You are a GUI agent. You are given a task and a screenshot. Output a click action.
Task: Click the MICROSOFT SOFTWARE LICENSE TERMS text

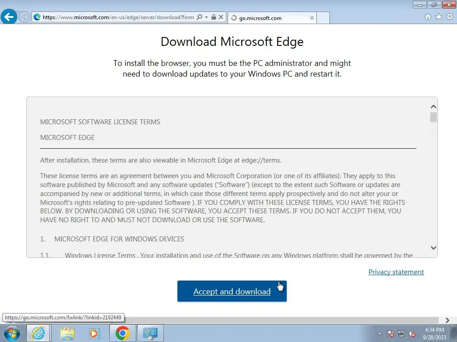[100, 122]
